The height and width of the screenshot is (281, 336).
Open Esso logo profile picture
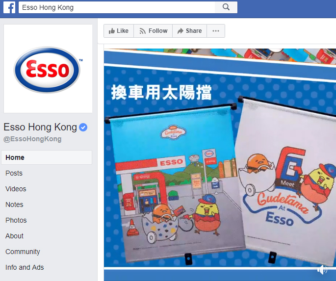coord(48,69)
